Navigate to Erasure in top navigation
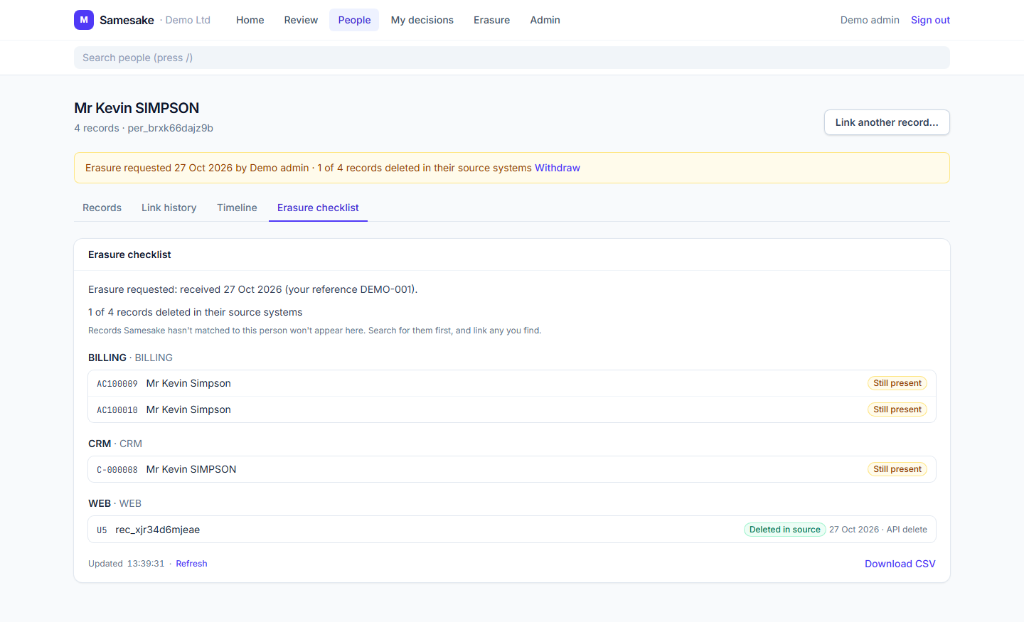This screenshot has width=1024, height=622. [492, 20]
